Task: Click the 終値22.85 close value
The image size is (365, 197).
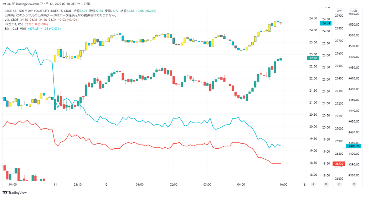Action: pos(127,11)
